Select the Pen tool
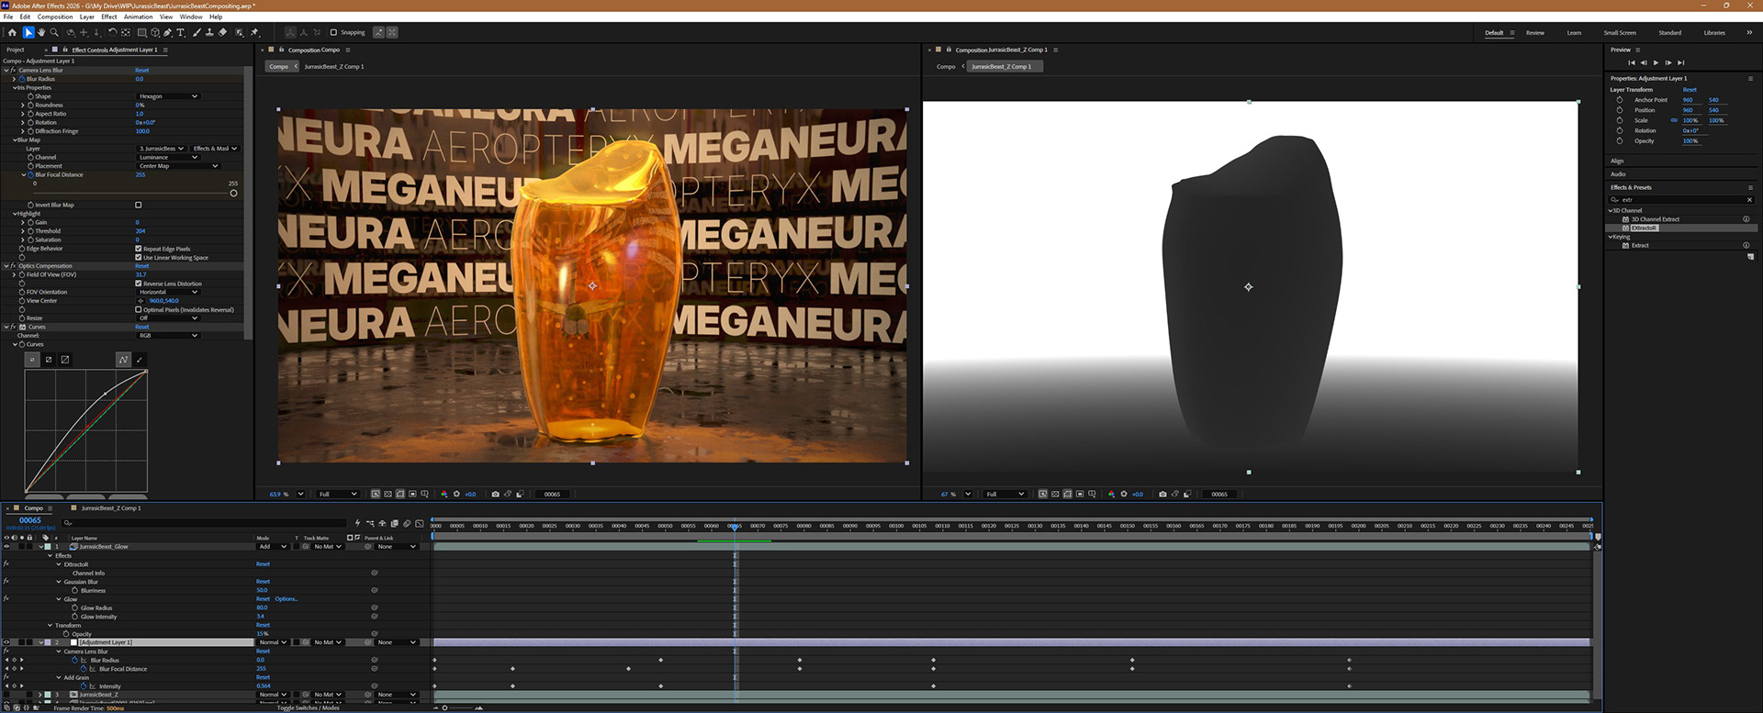Screen dimensions: 1763x713 pyautogui.click(x=167, y=32)
